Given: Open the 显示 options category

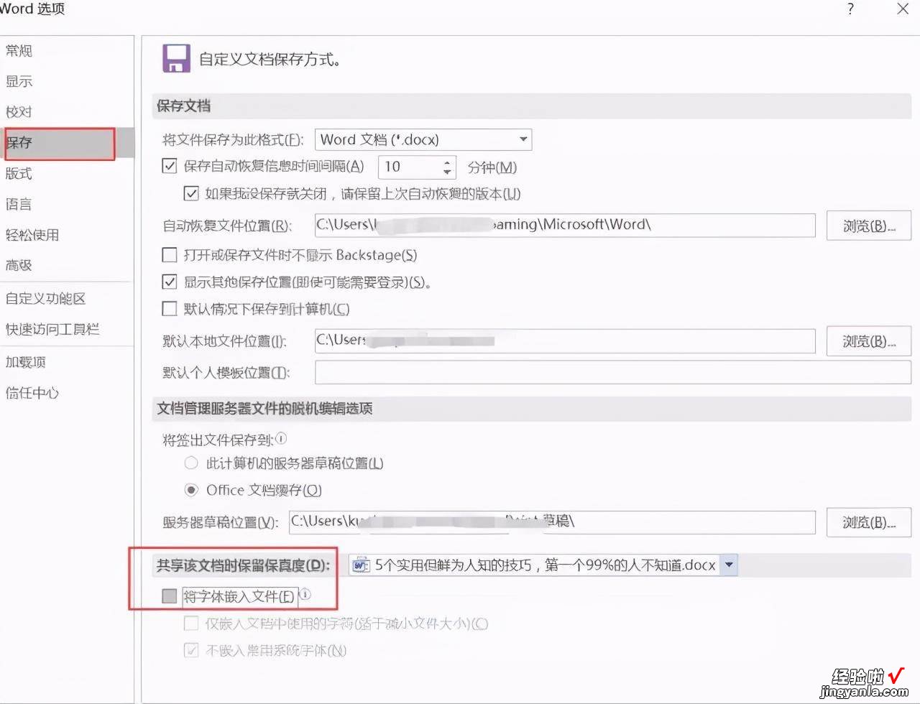Looking at the screenshot, I should (x=19, y=81).
